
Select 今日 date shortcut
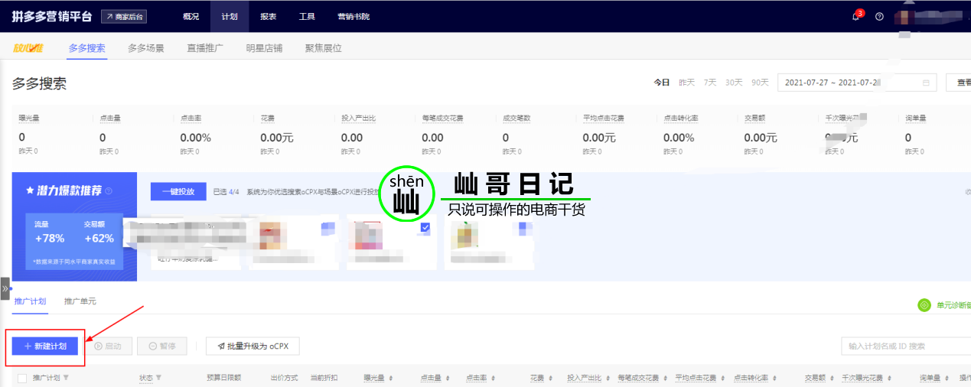point(661,83)
